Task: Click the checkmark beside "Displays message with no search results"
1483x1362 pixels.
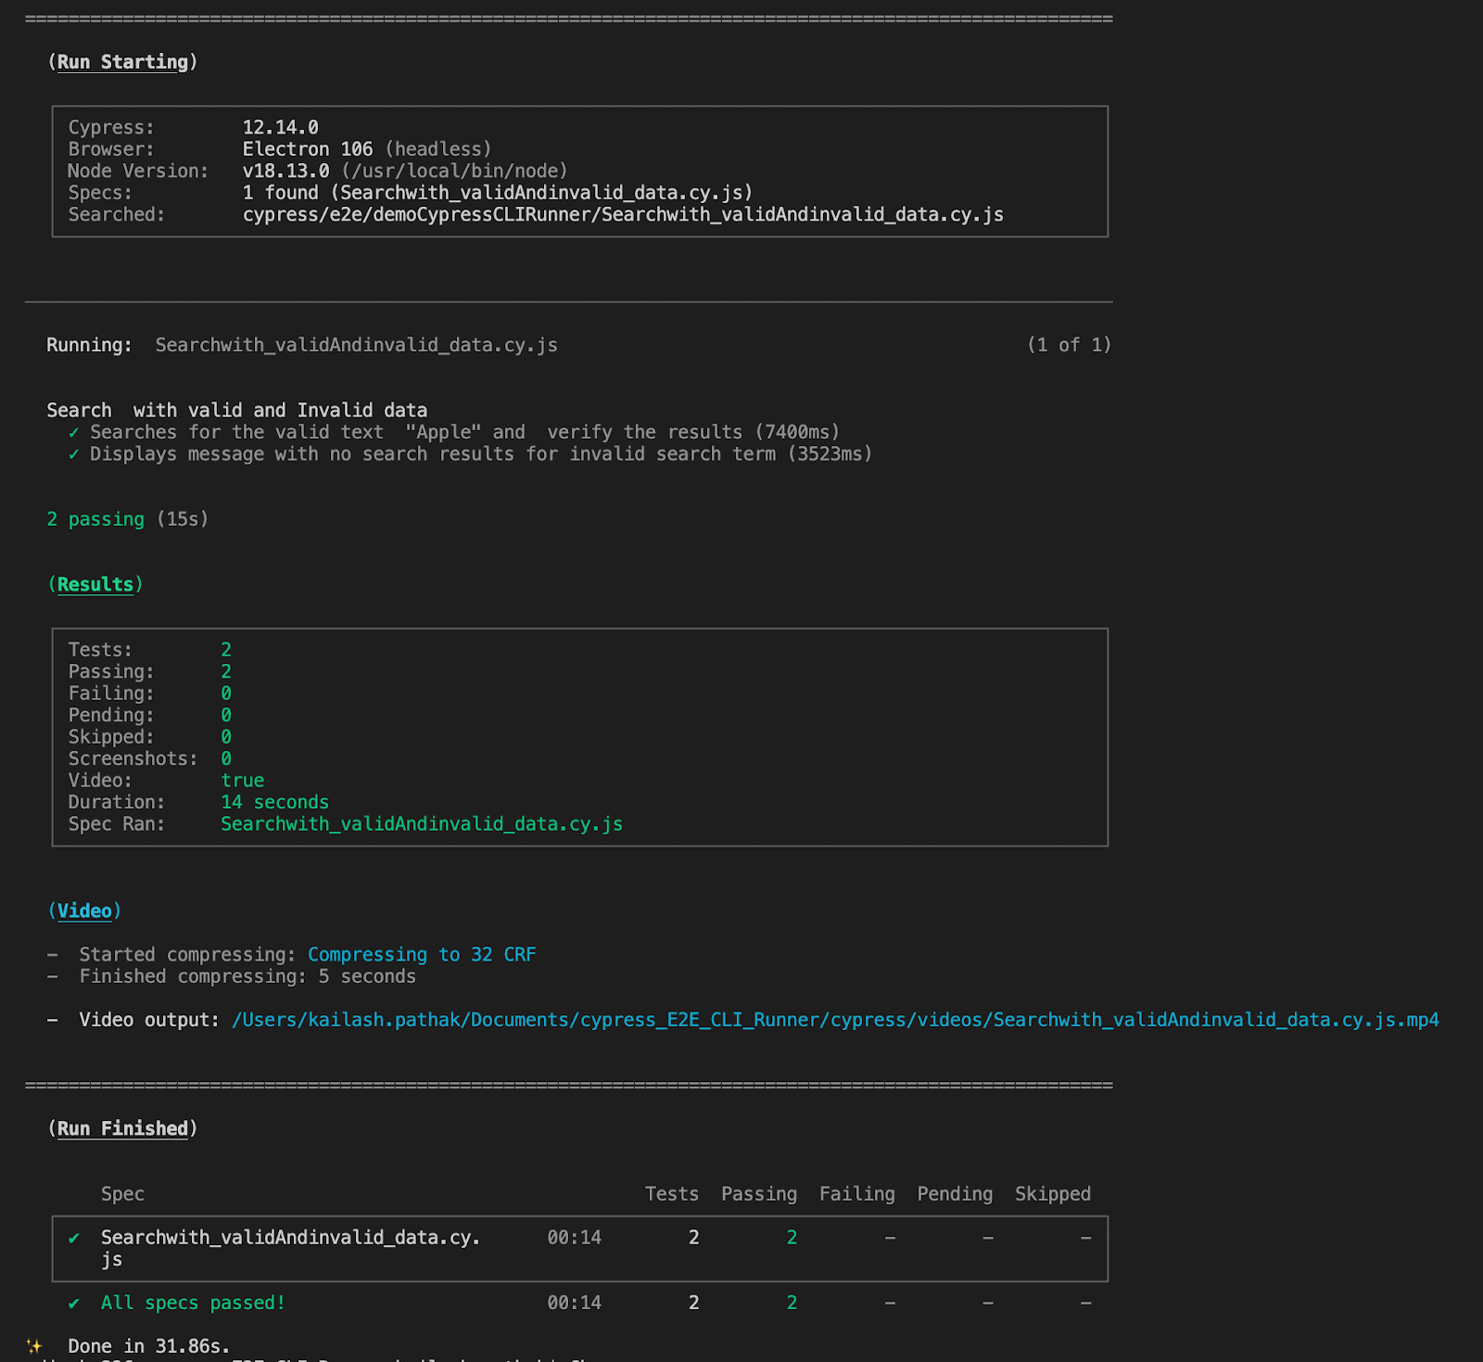Action: point(74,454)
